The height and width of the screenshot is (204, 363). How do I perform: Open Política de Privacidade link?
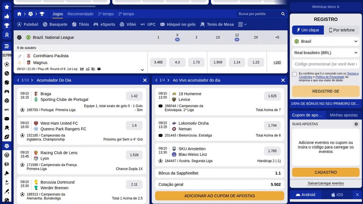[x=330, y=77]
